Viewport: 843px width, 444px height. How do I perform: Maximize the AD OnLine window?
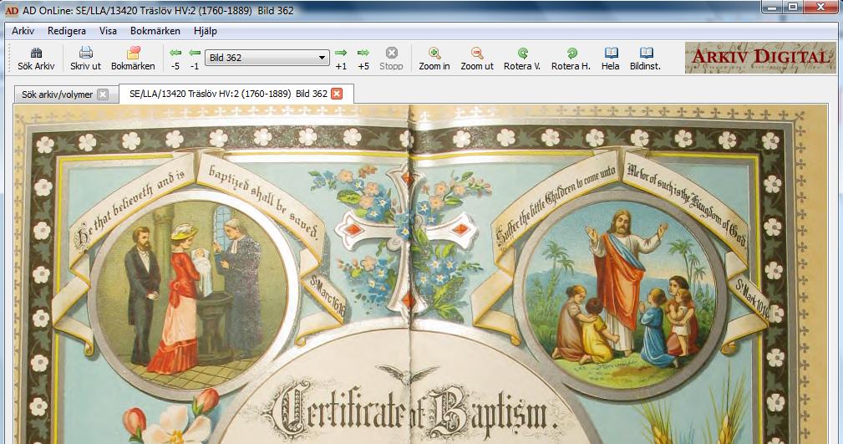(793, 7)
